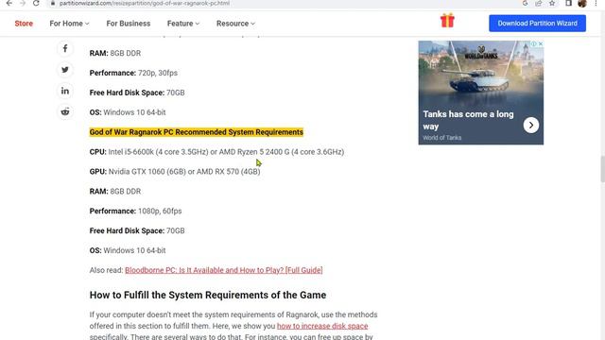Share article on Facebook
This screenshot has width=605, height=340.
tap(65, 48)
